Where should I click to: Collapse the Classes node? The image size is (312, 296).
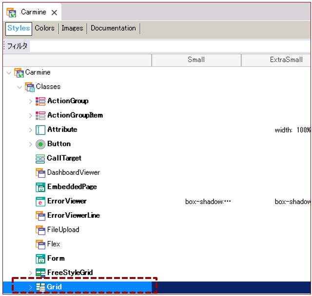pyautogui.click(x=19, y=87)
